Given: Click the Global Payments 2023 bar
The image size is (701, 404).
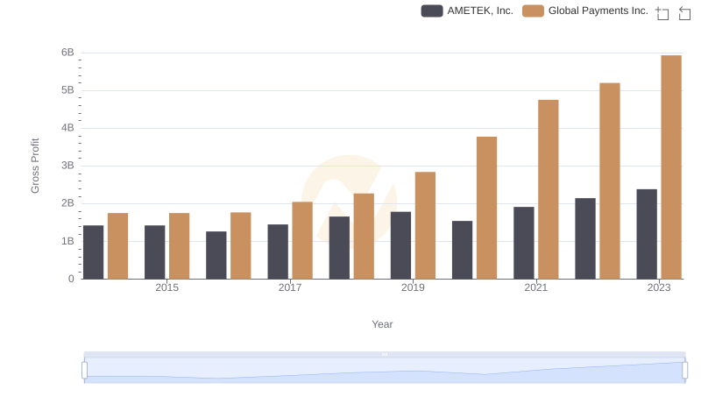Looking at the screenshot, I should pos(671,167).
